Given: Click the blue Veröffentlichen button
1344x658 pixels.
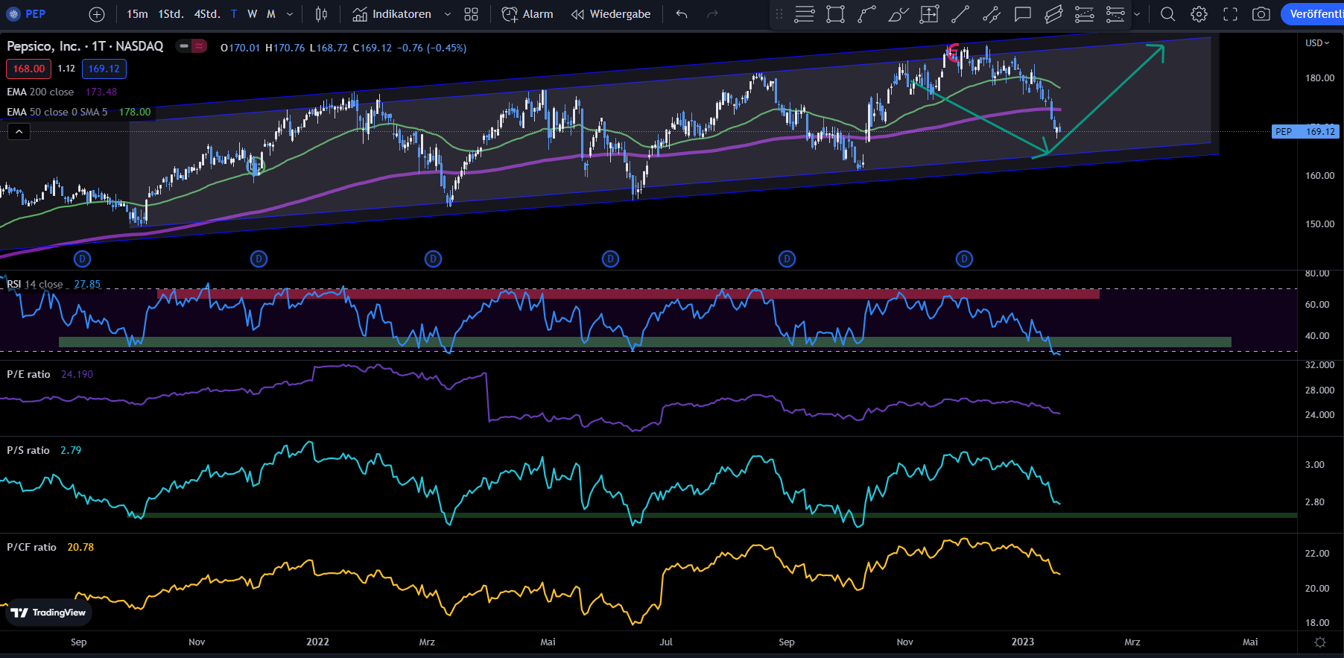Looking at the screenshot, I should [1315, 14].
